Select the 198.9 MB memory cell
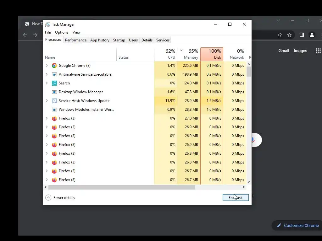 coord(189,74)
